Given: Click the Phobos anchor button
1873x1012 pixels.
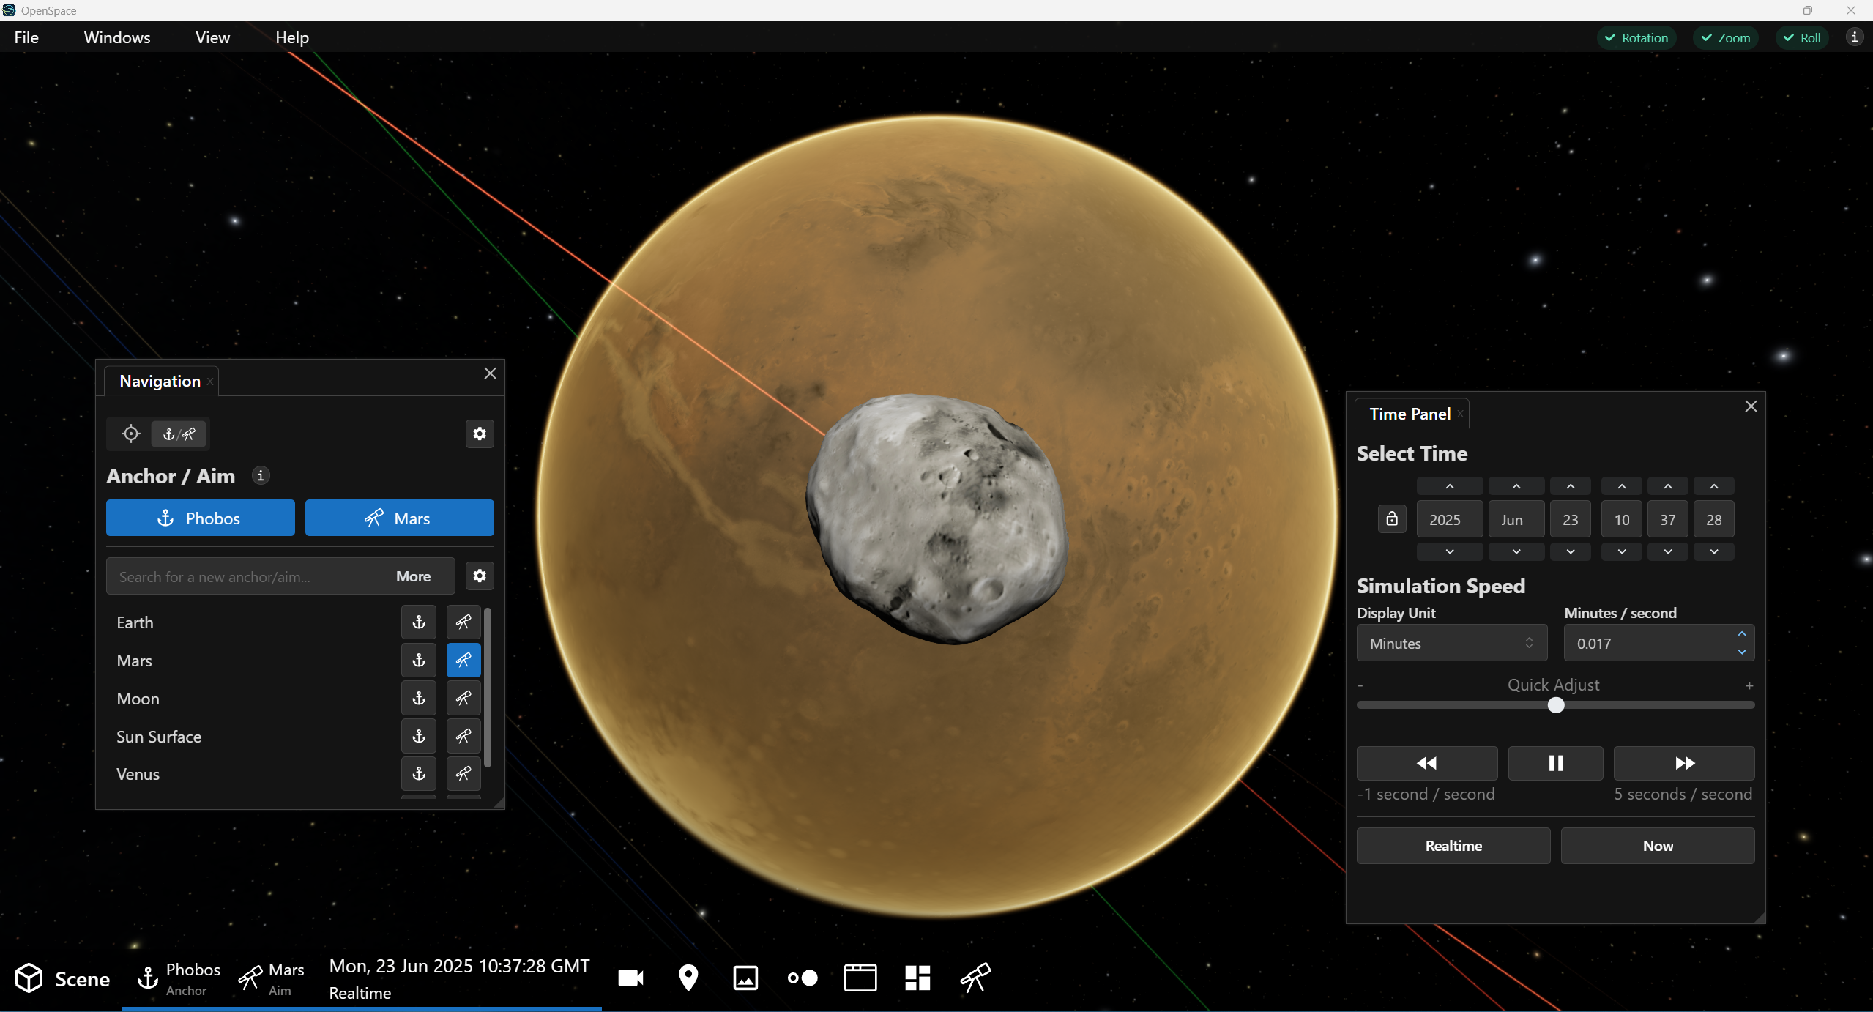Looking at the screenshot, I should coord(201,518).
